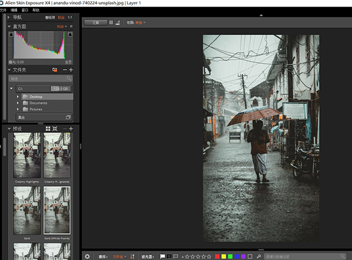Toggle the sort direction arrows icon
Viewport: 352px width, 260px height.
point(133,256)
